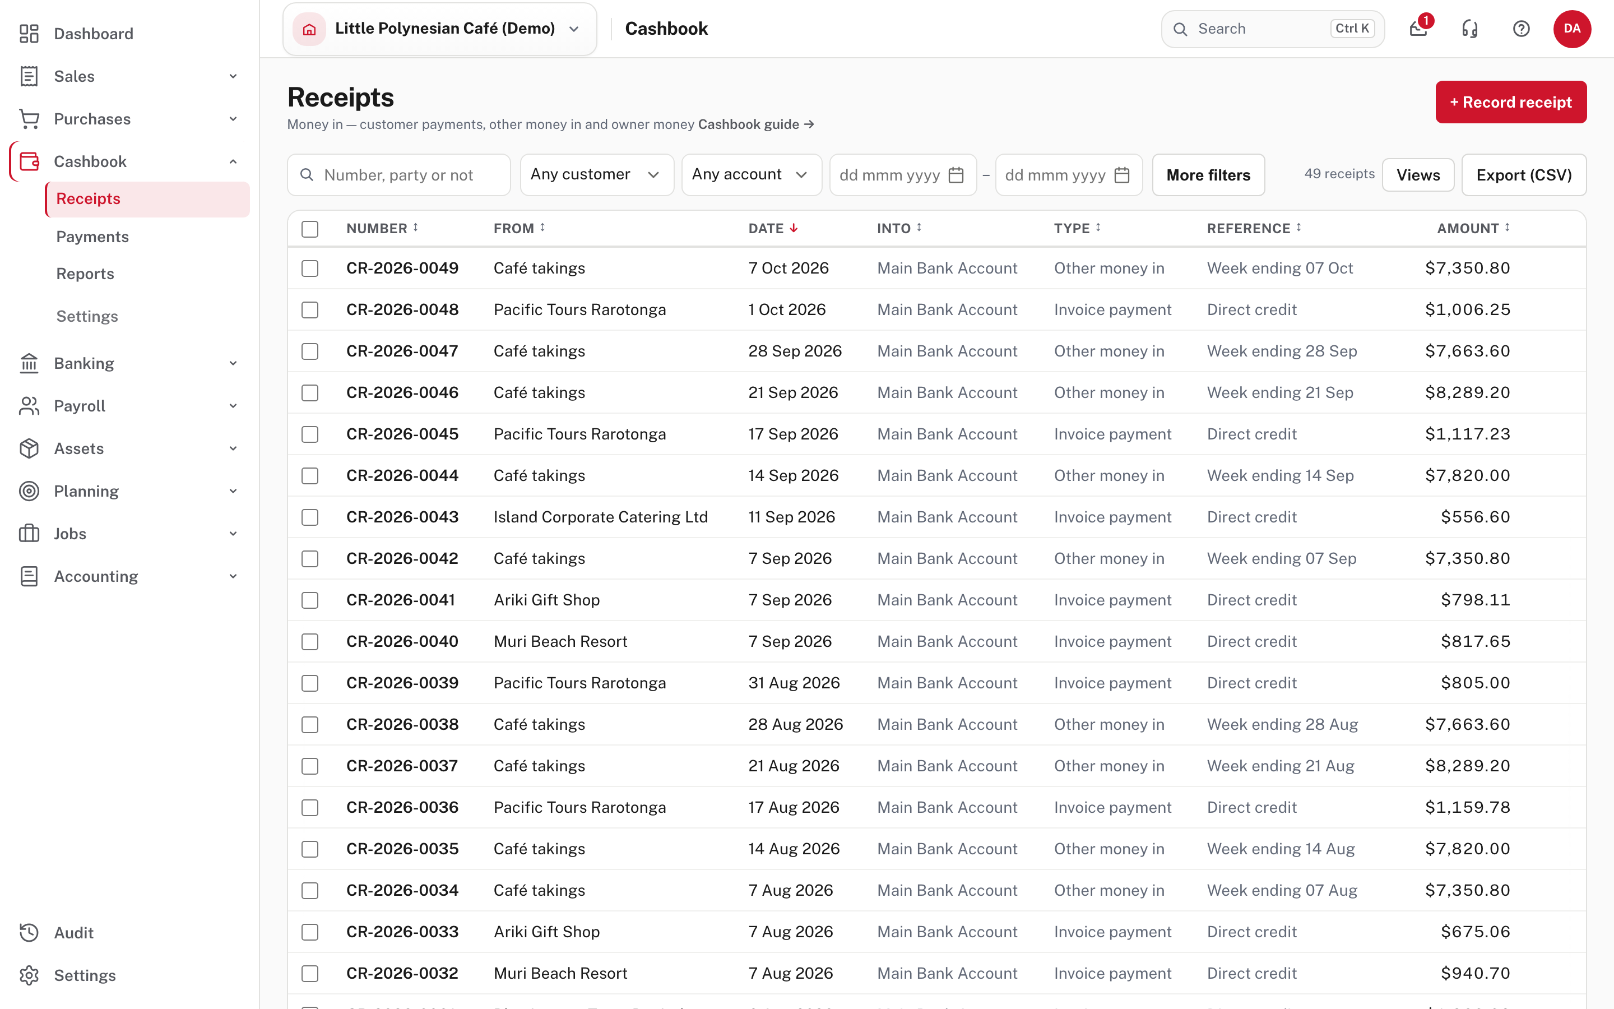Collapse the Cashbook menu chevron

click(233, 161)
